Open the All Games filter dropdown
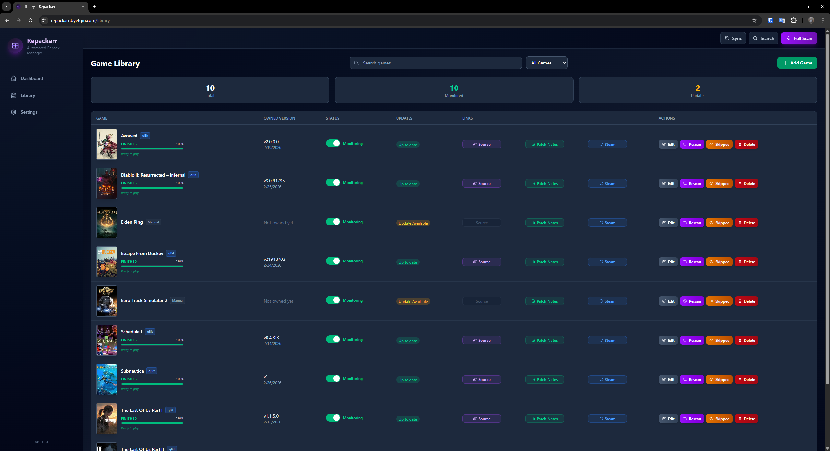830x451 pixels. pyautogui.click(x=547, y=63)
